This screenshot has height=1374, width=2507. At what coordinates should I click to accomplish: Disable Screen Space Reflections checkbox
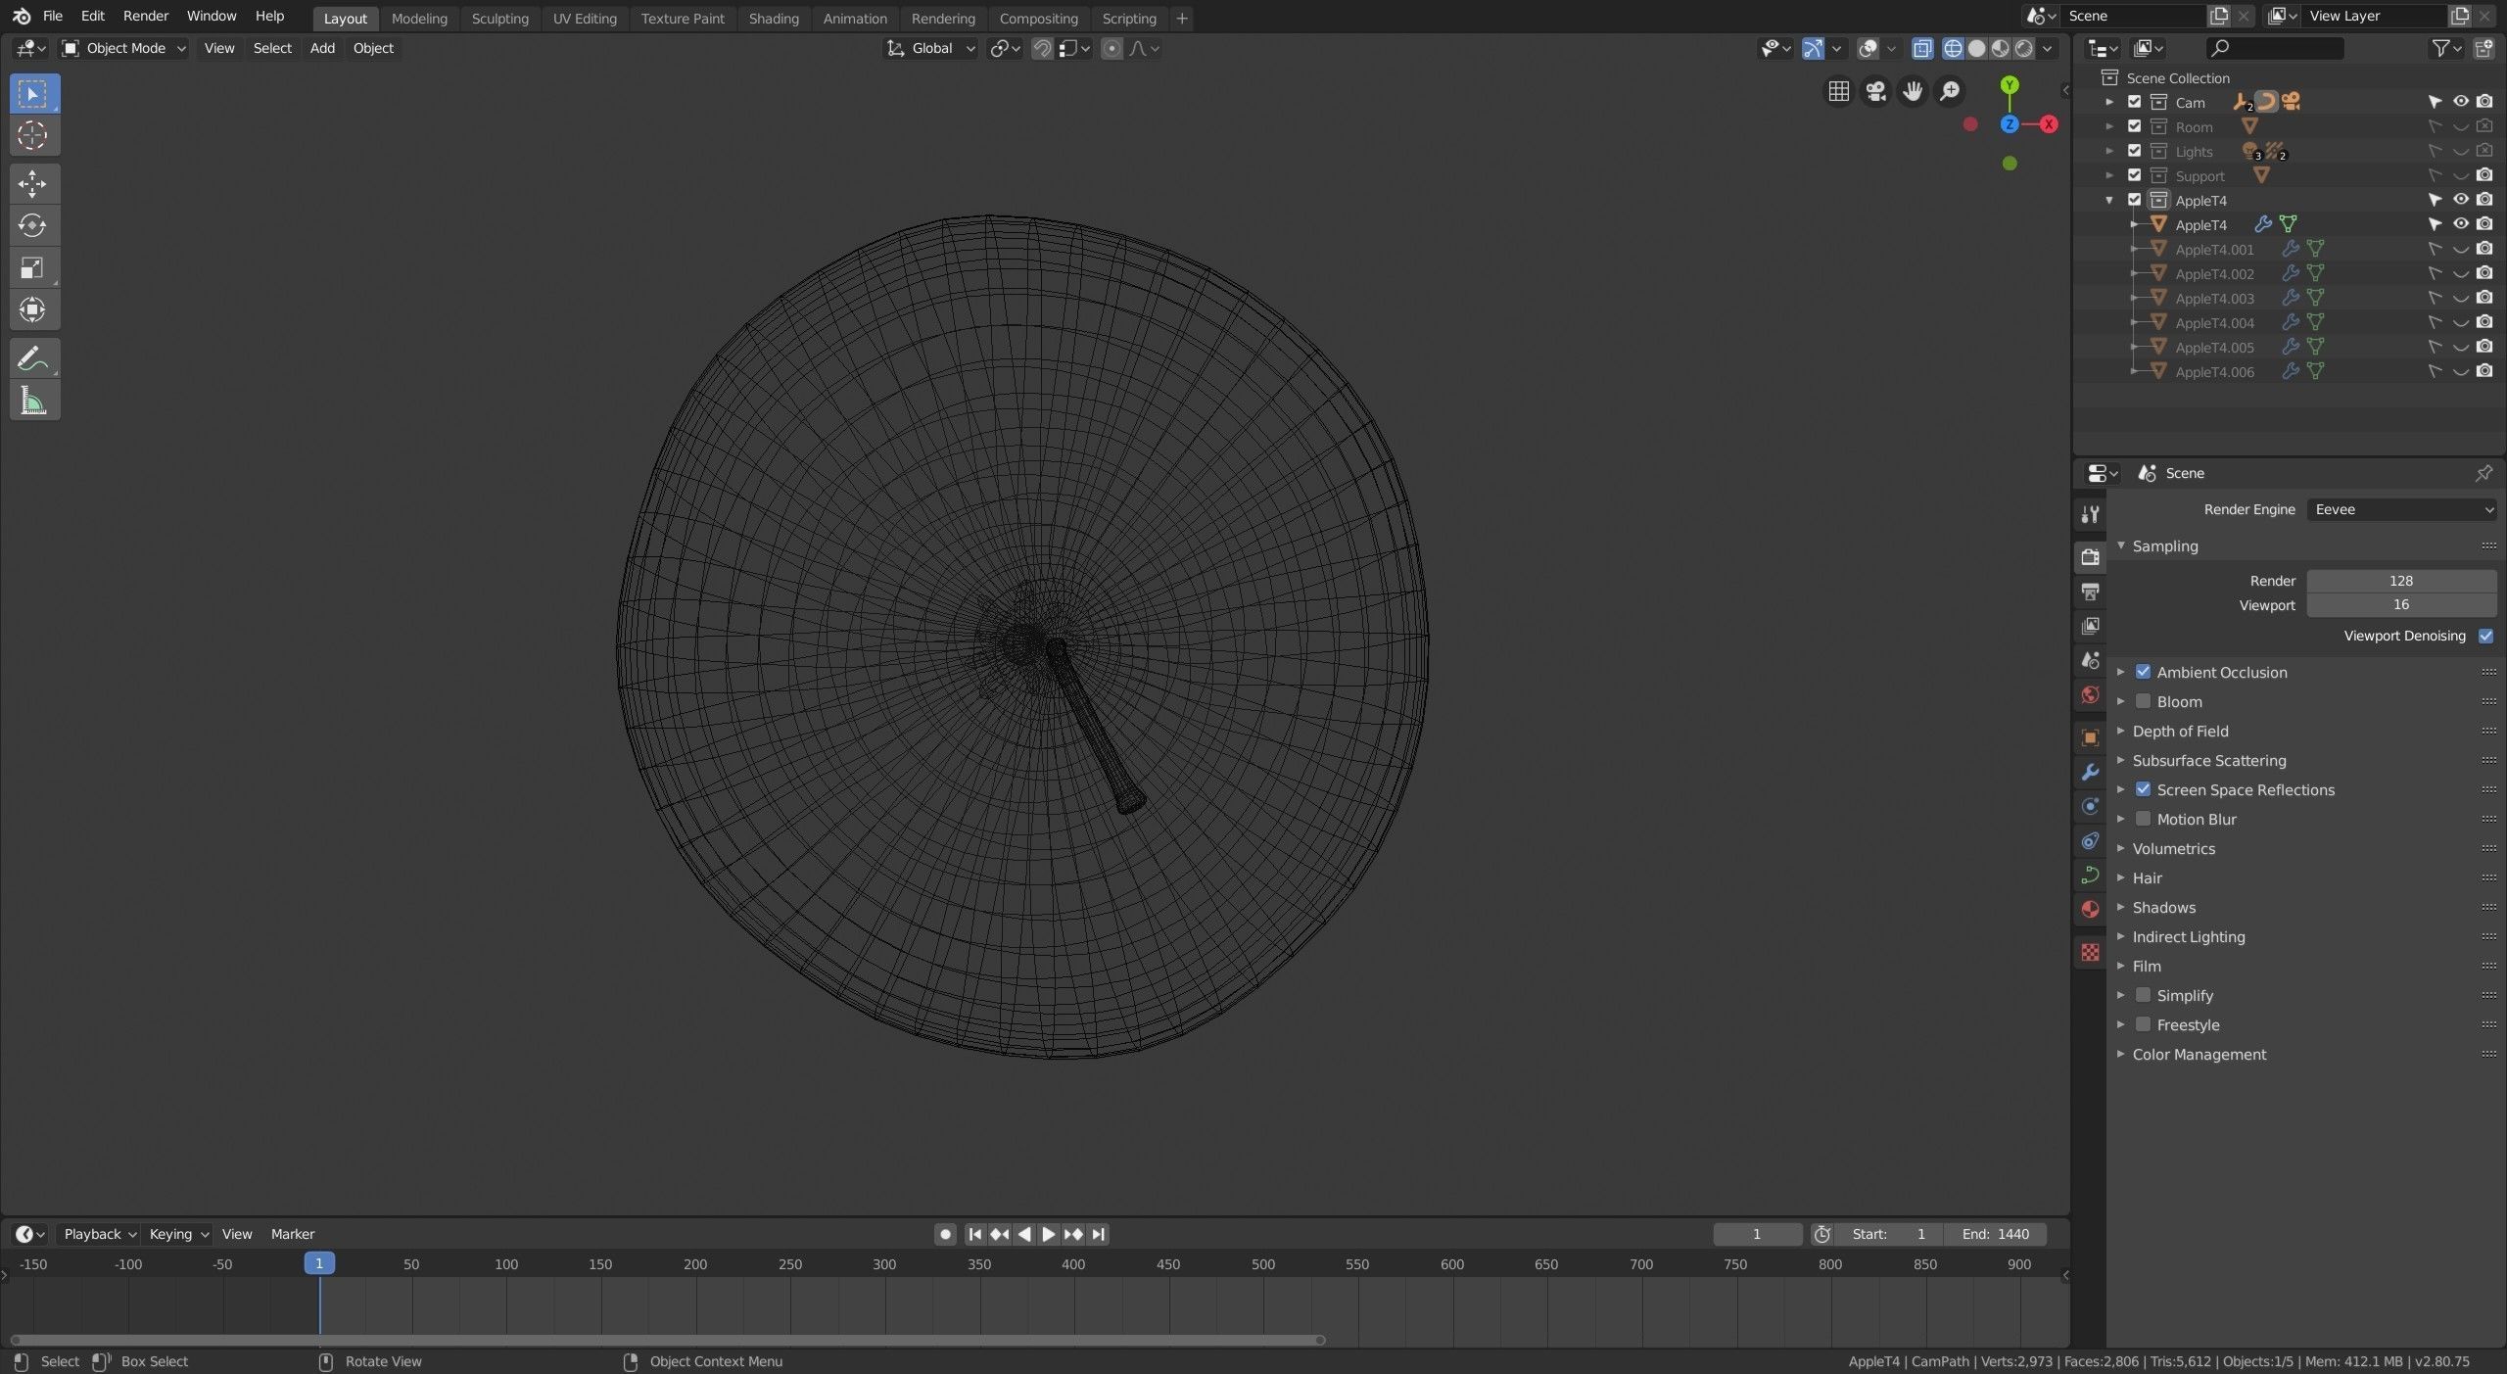[2143, 789]
